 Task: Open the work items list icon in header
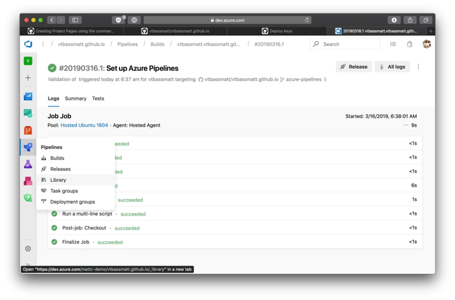coord(393,44)
